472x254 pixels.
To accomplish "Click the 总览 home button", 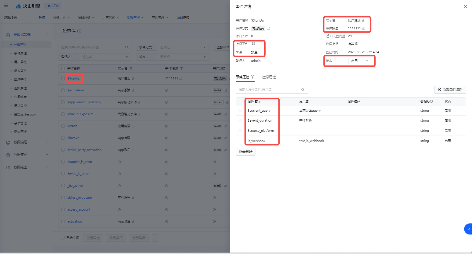I will point(53,6).
